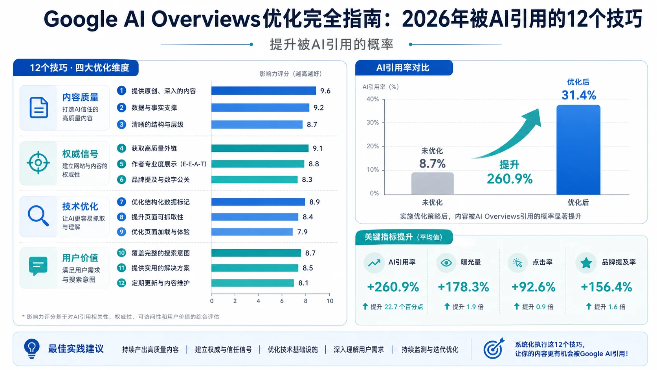Click the 提升 260.9% label in the chart
This screenshot has height=370, width=657.
point(510,172)
